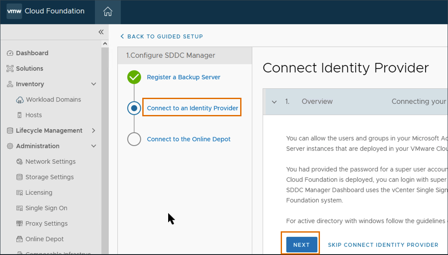The image size is (448, 255).
Task: Collapse the Overview section chevron
Action: (275, 102)
